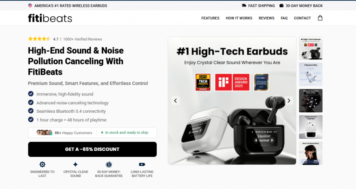356x189 pixels.
Task: Select the 5 Reasons Why thumbnail
Action: click(x=311, y=75)
